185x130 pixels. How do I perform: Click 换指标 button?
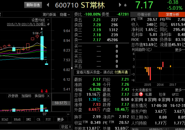pyautogui.click(x=40, y=96)
